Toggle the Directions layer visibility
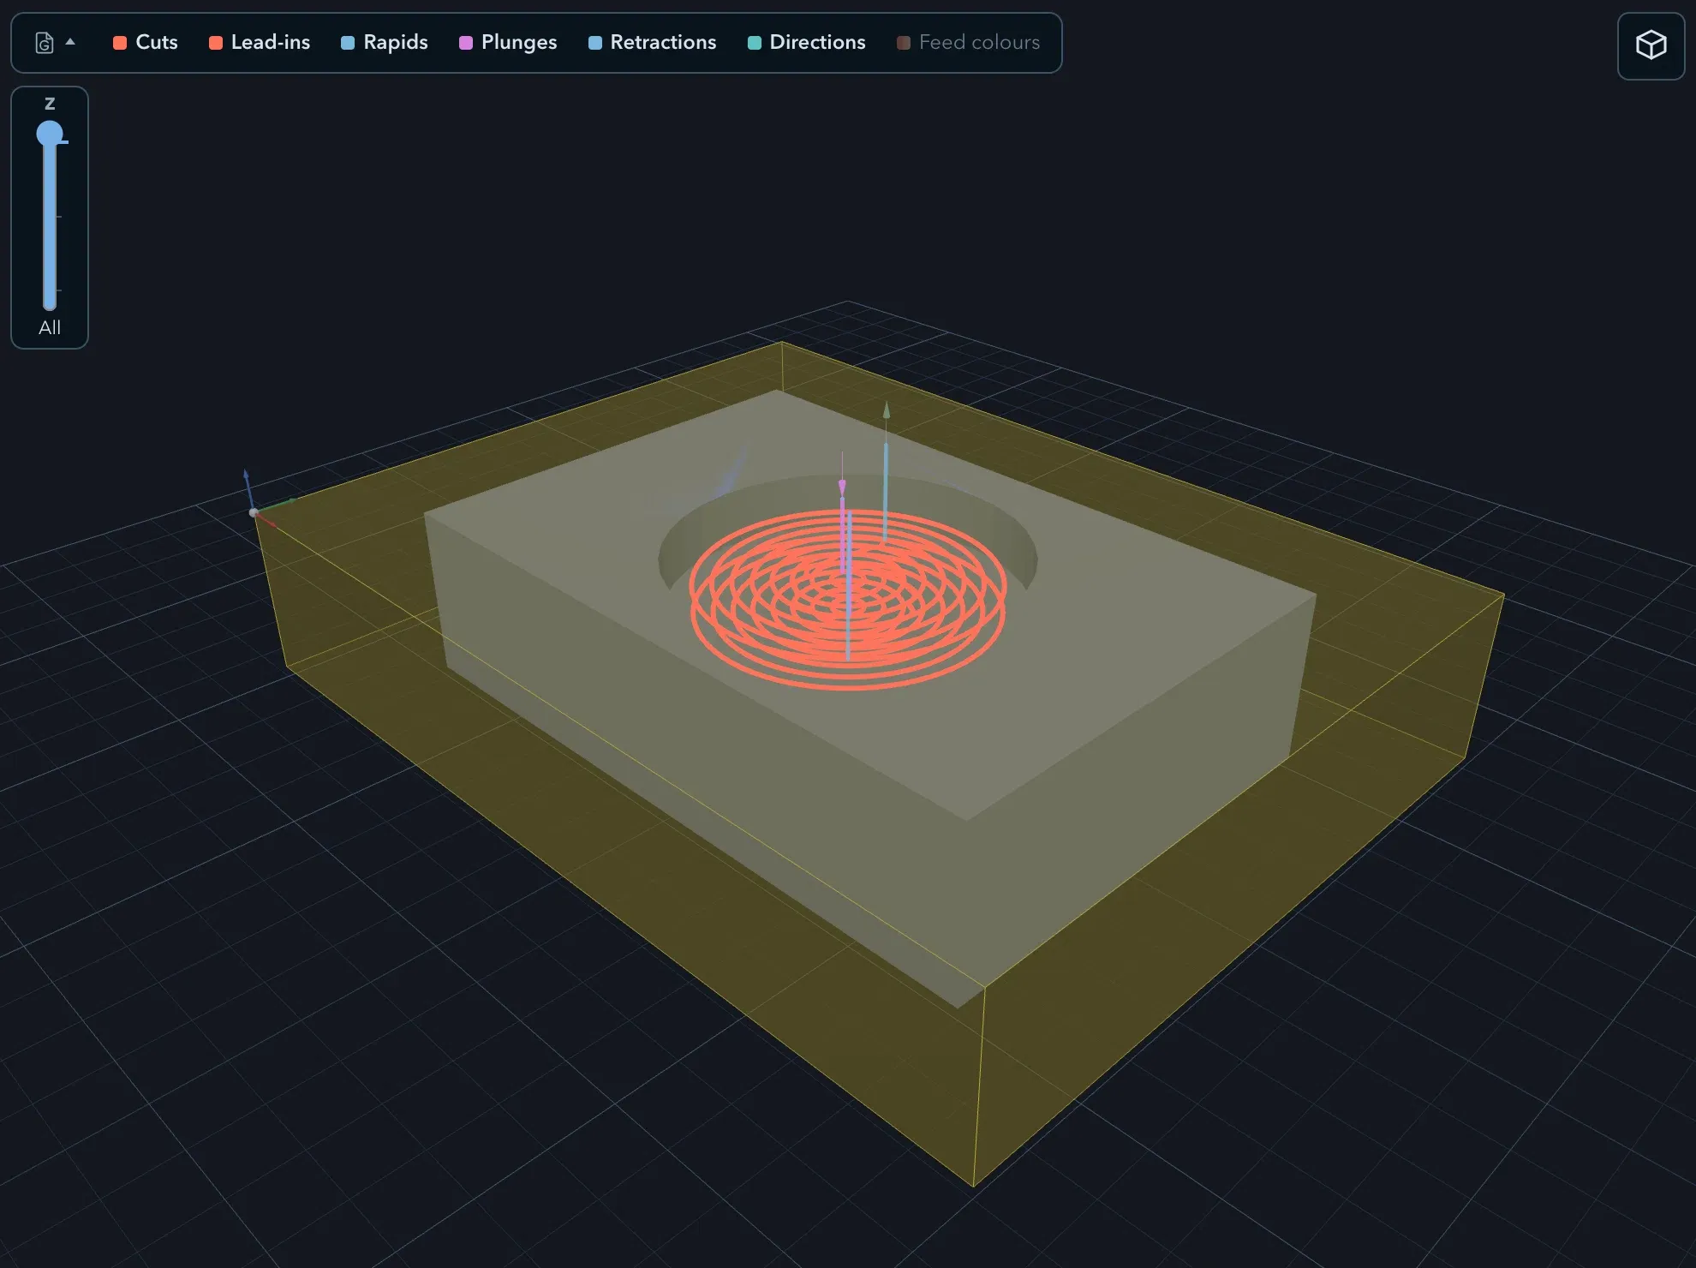The height and width of the screenshot is (1268, 1696). (x=806, y=42)
